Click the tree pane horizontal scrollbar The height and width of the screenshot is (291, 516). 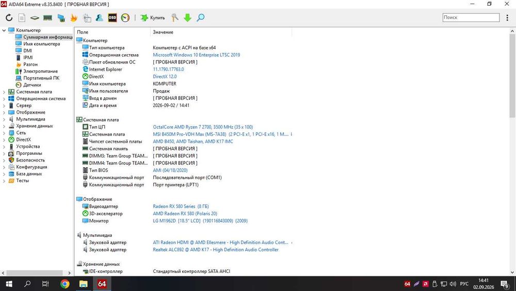[x=34, y=273]
